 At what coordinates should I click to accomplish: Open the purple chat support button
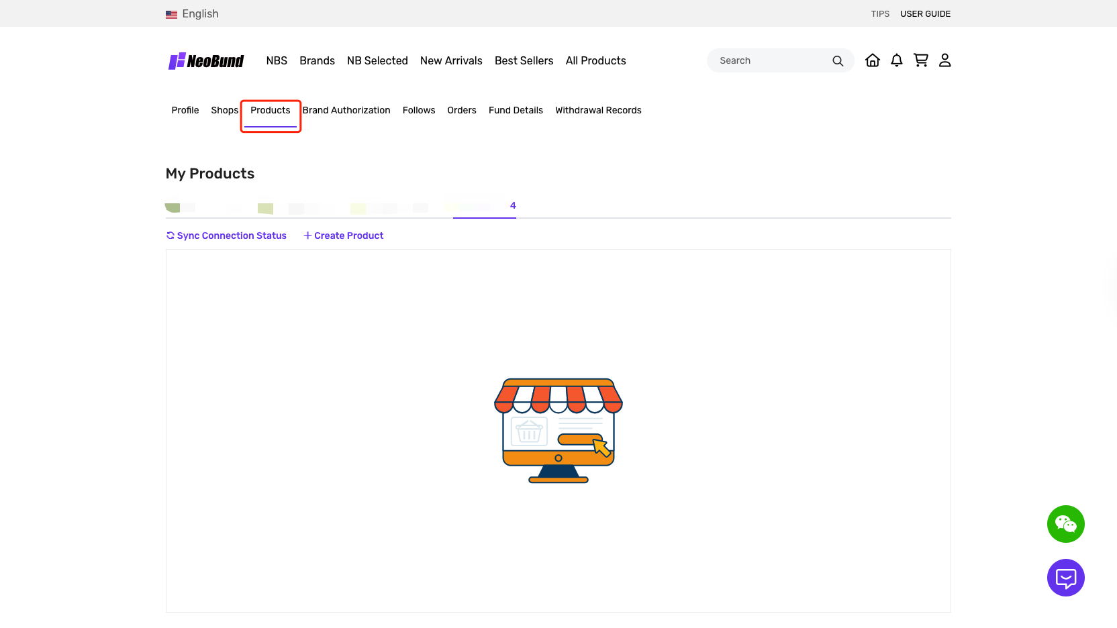[1065, 578]
